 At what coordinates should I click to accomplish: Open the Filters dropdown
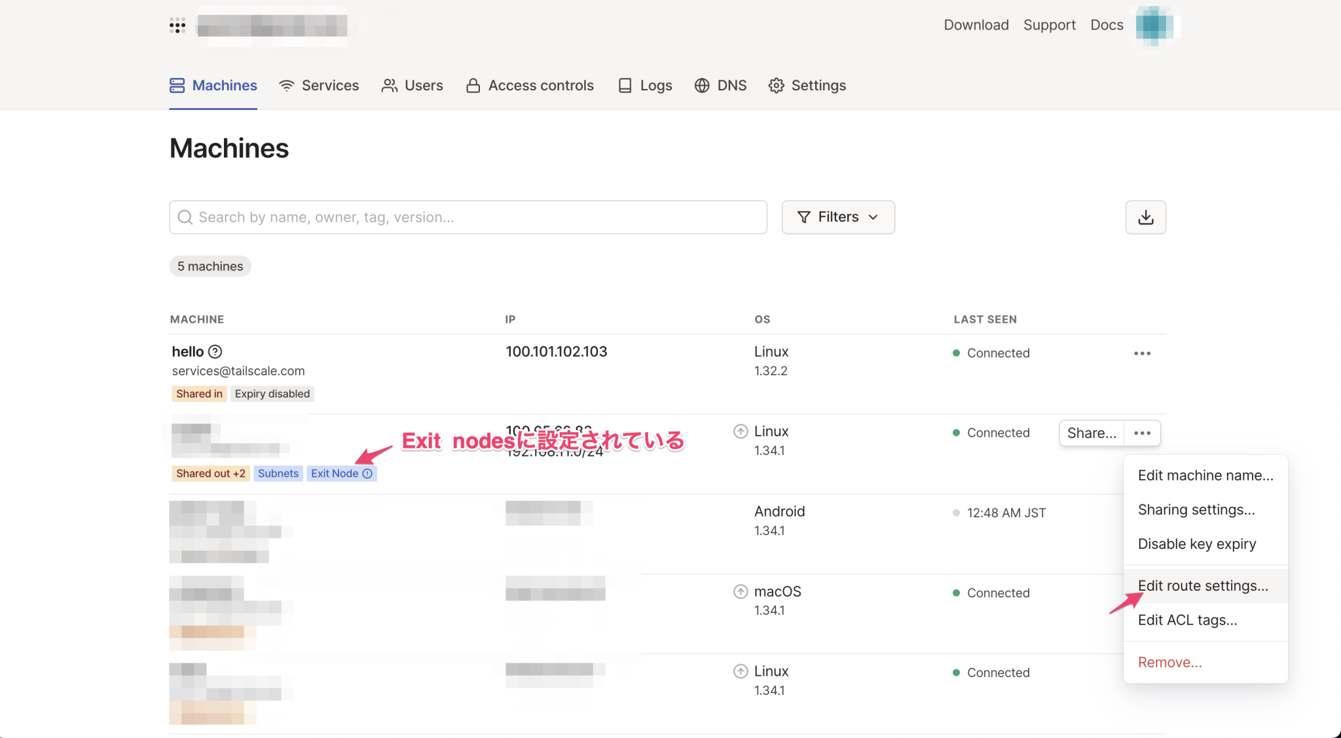click(838, 217)
